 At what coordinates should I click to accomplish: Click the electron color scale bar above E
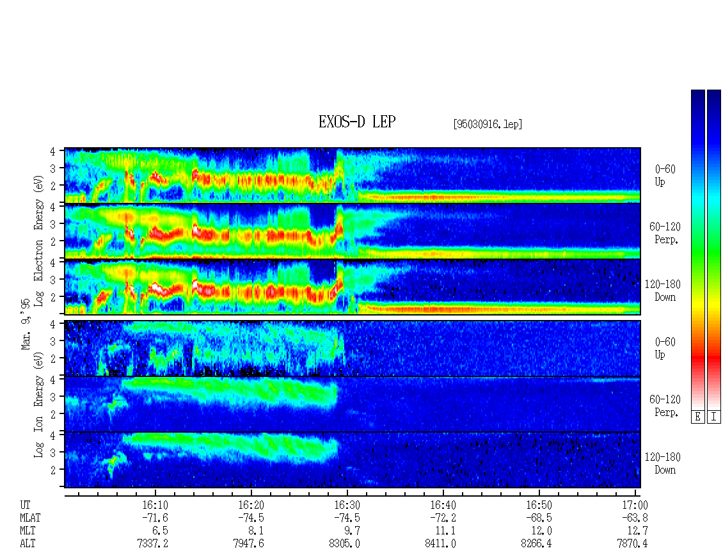coord(697,249)
